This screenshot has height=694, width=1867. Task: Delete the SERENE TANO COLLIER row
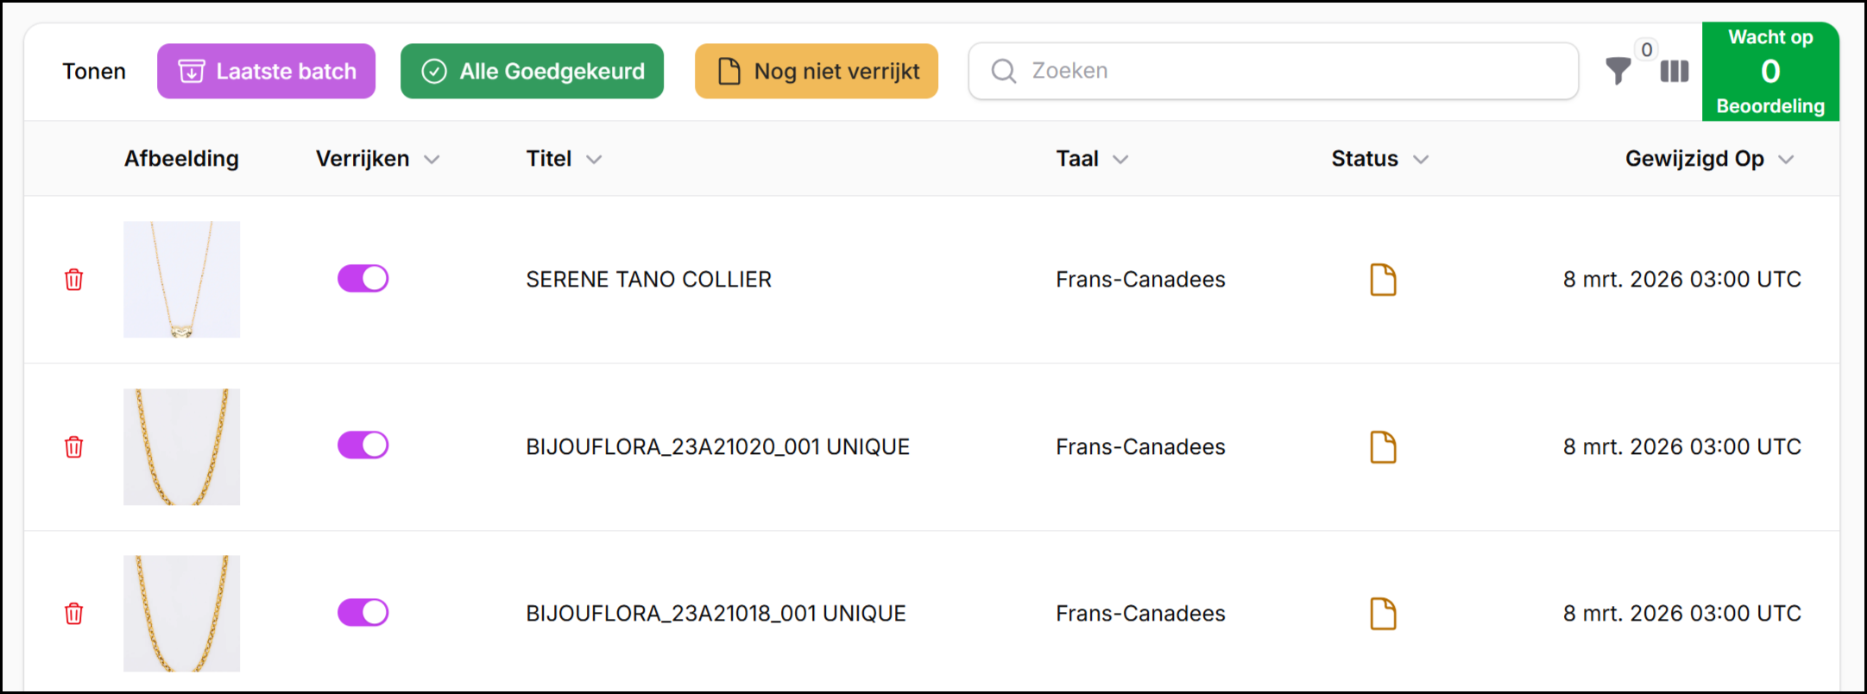74,280
